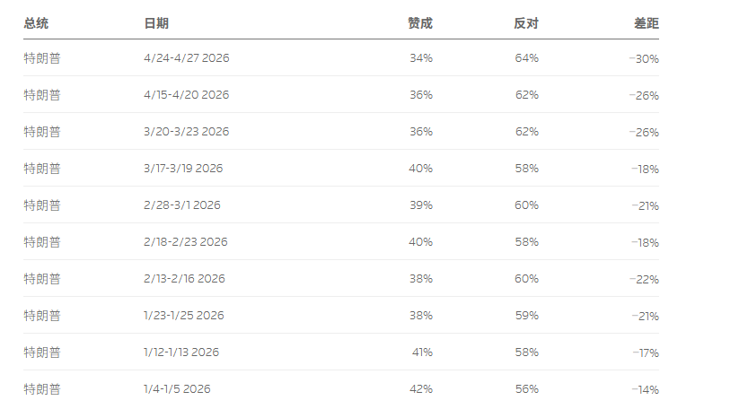Select the 2/28-3/1 2026 date cell
Screen dimensions: 748x409
(181, 205)
